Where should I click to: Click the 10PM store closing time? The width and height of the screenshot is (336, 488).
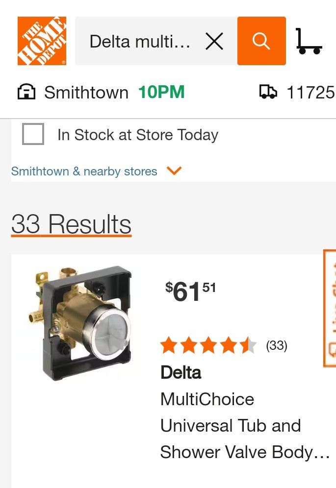pyautogui.click(x=161, y=92)
